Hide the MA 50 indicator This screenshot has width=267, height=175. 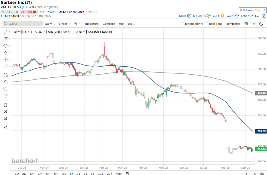81,32
